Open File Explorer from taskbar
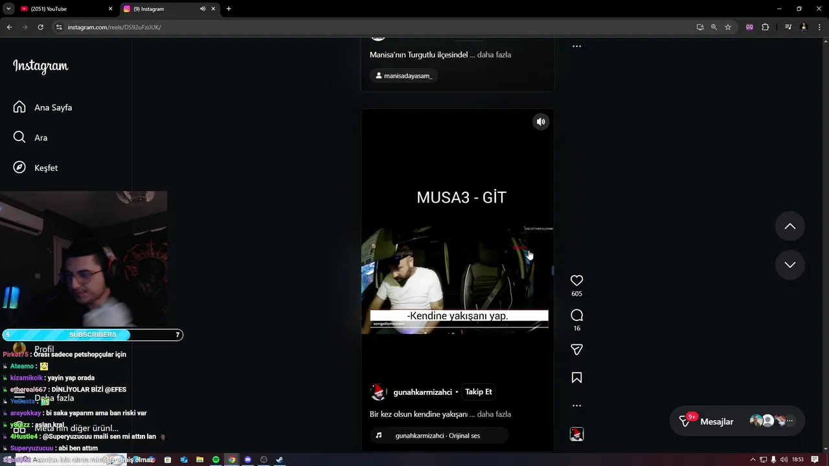The height and width of the screenshot is (466, 829). (200, 460)
